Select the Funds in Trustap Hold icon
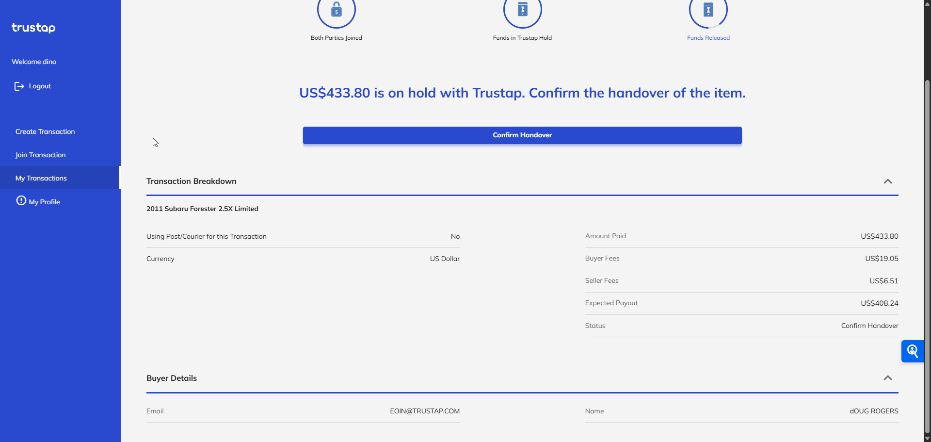Screen dimensions: 931x442 point(522,10)
